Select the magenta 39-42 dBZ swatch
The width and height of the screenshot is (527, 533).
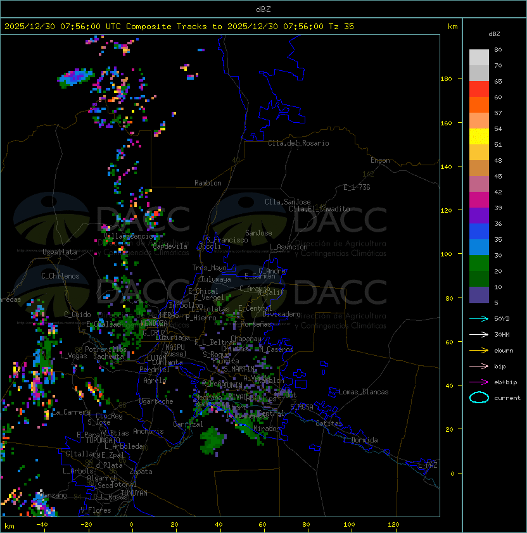click(x=479, y=200)
